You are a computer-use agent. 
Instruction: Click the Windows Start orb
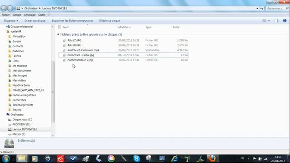tap(5, 159)
